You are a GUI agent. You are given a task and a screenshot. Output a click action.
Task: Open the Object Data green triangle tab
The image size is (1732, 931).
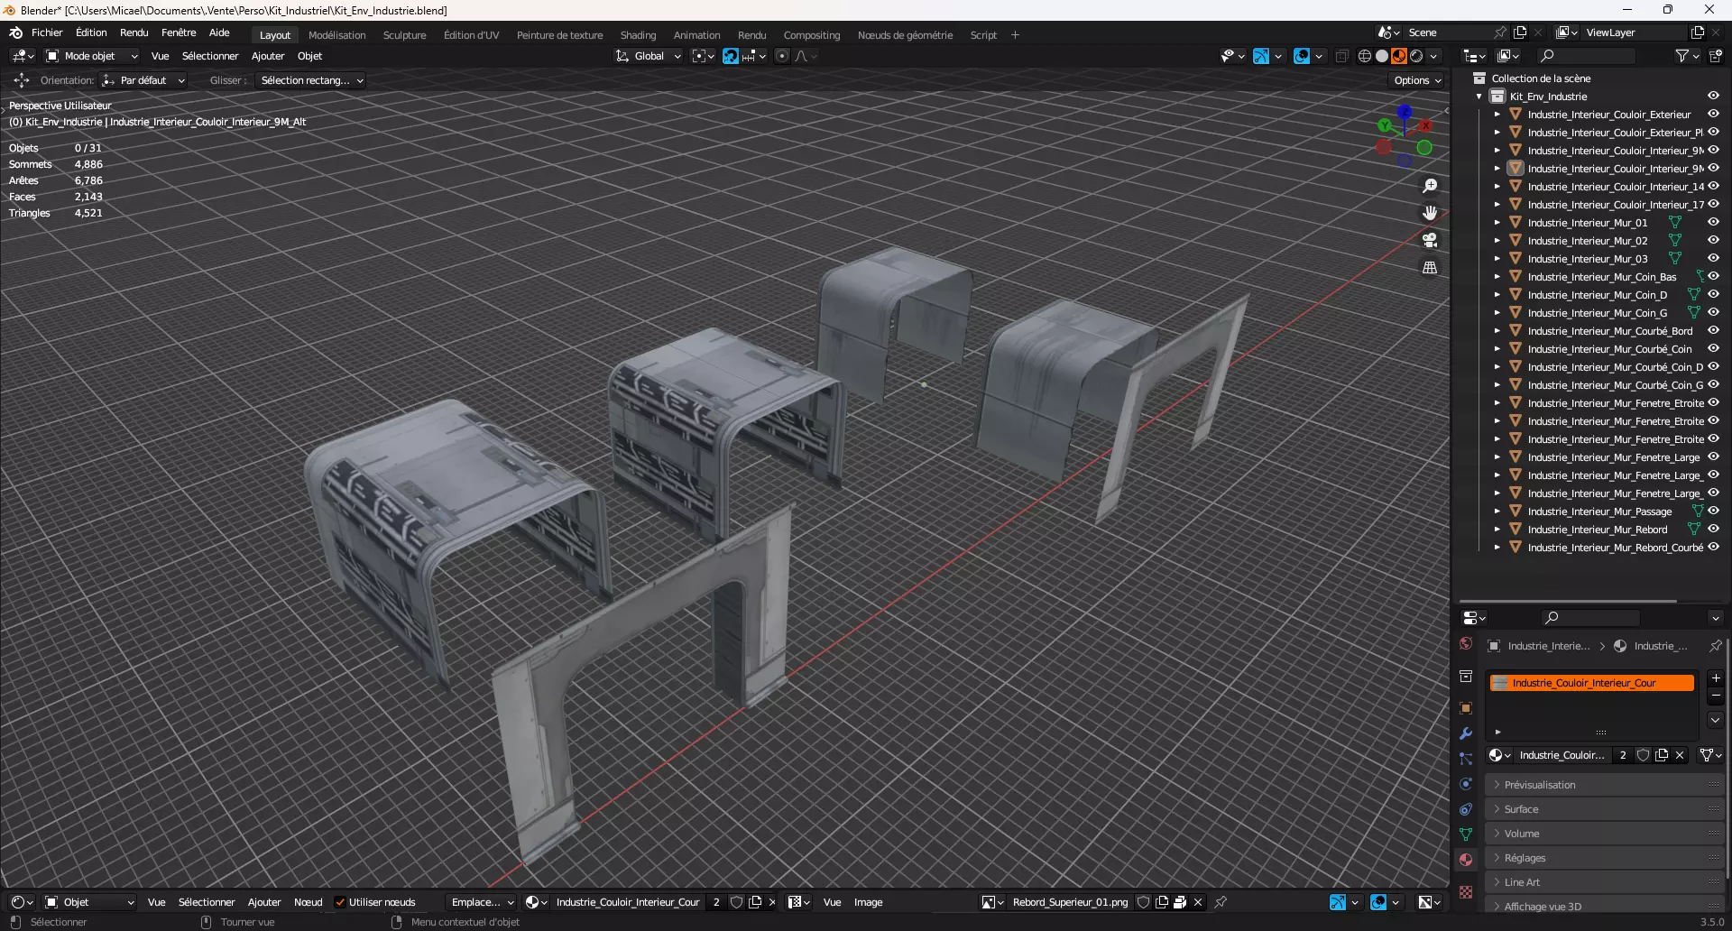(1466, 834)
